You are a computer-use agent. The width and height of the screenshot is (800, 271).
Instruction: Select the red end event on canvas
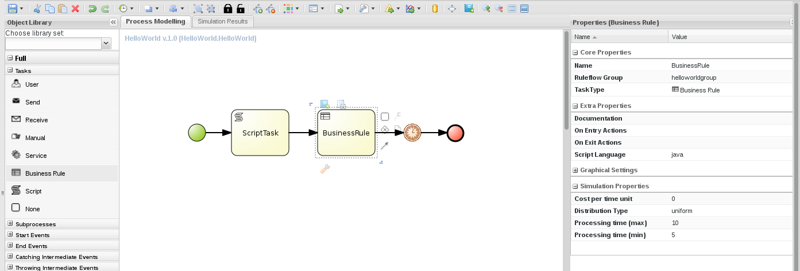tap(455, 133)
